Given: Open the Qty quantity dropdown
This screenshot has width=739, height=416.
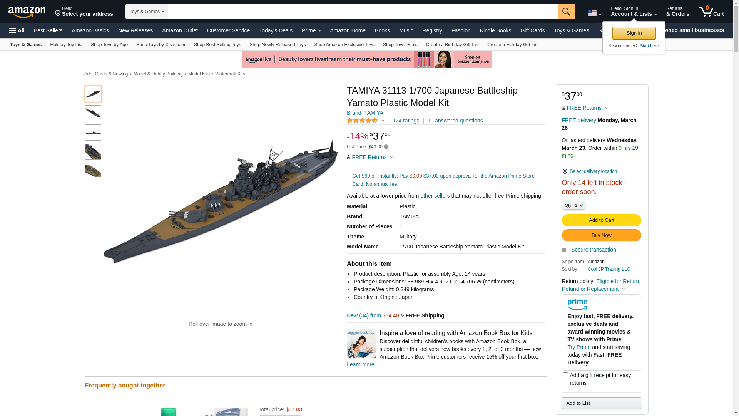Looking at the screenshot, I should (573, 205).
